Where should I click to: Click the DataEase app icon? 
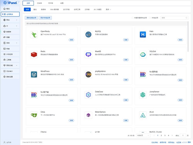pyautogui.click(x=88, y=95)
